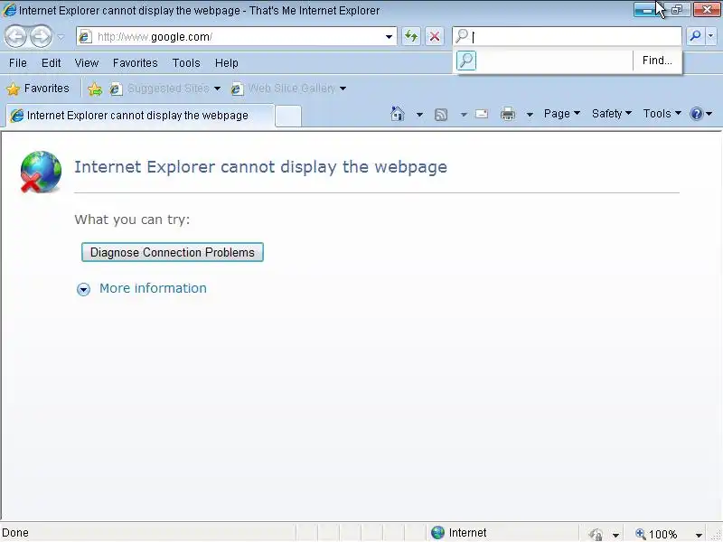Stop loading with the red X icon
723x542 pixels.
(x=435, y=36)
